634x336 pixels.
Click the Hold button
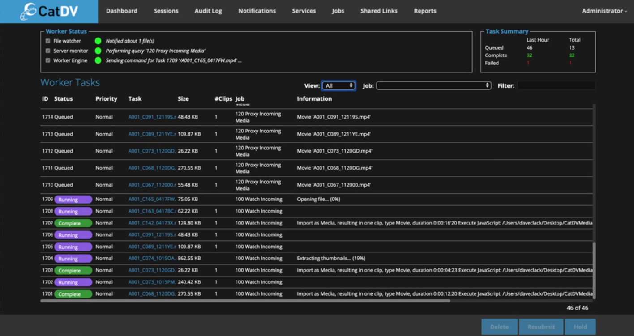pos(580,327)
